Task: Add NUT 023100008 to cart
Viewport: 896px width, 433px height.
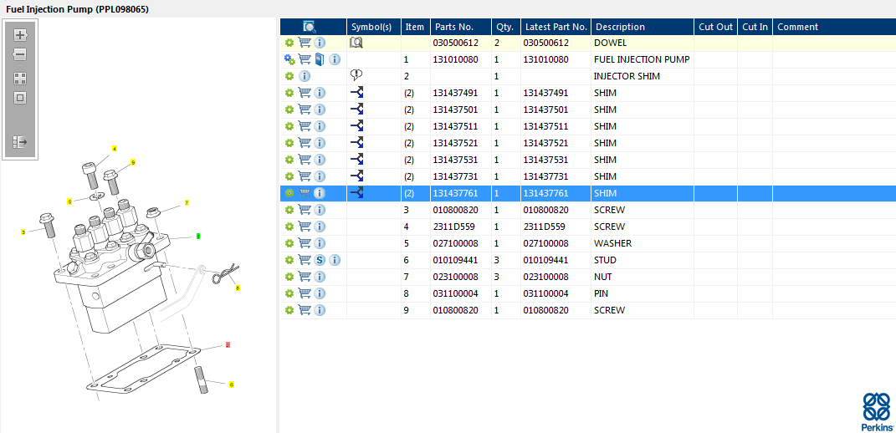Action: coord(305,277)
